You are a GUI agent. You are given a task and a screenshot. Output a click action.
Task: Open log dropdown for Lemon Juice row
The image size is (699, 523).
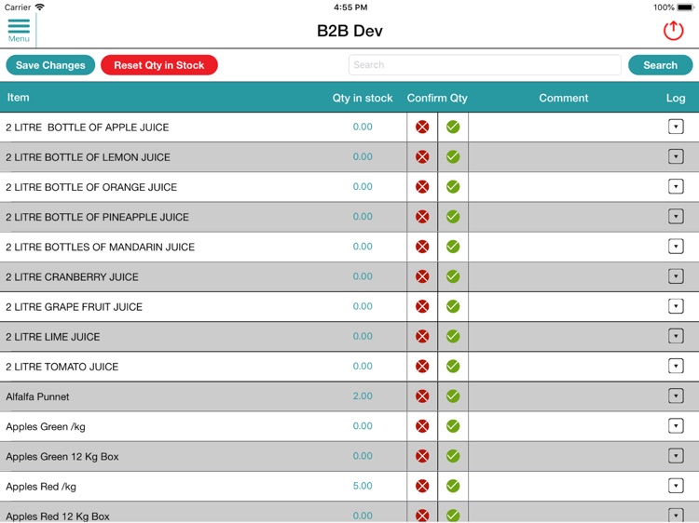coord(676,156)
